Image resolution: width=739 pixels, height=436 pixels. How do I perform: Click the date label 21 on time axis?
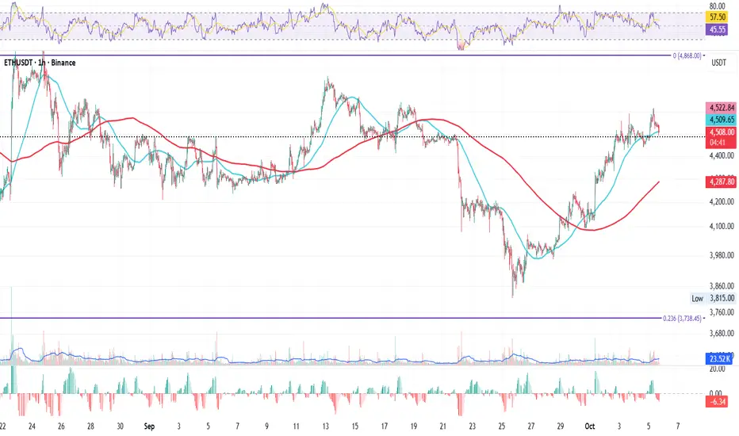tap(443, 426)
